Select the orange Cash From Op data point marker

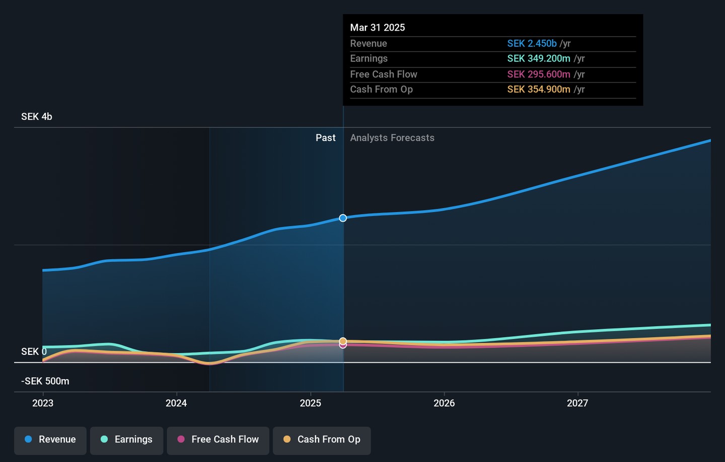tap(343, 341)
